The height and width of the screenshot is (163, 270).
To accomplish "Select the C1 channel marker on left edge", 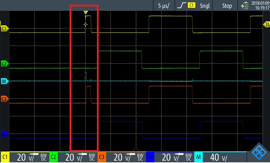I will pyautogui.click(x=5, y=28).
